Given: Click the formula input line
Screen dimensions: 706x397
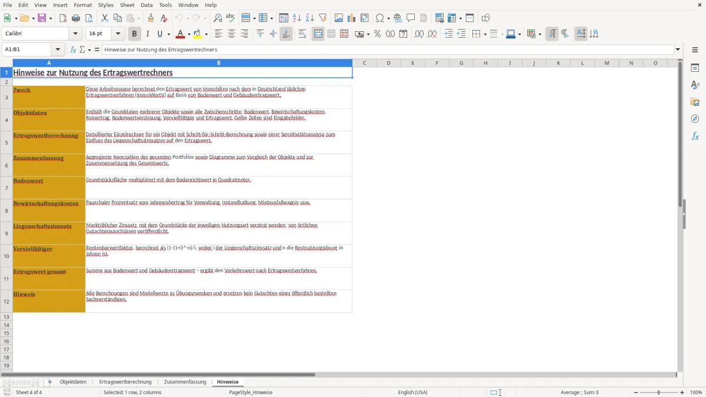Looking at the screenshot, I should 388,49.
